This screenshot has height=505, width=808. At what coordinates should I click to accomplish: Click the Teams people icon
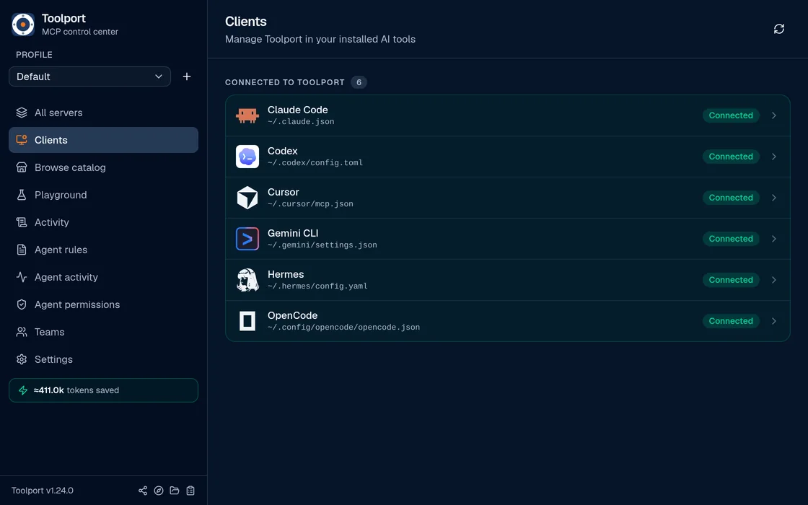[22, 332]
